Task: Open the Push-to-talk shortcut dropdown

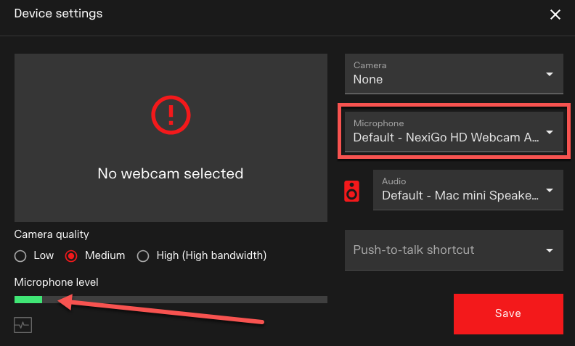Action: [454, 250]
